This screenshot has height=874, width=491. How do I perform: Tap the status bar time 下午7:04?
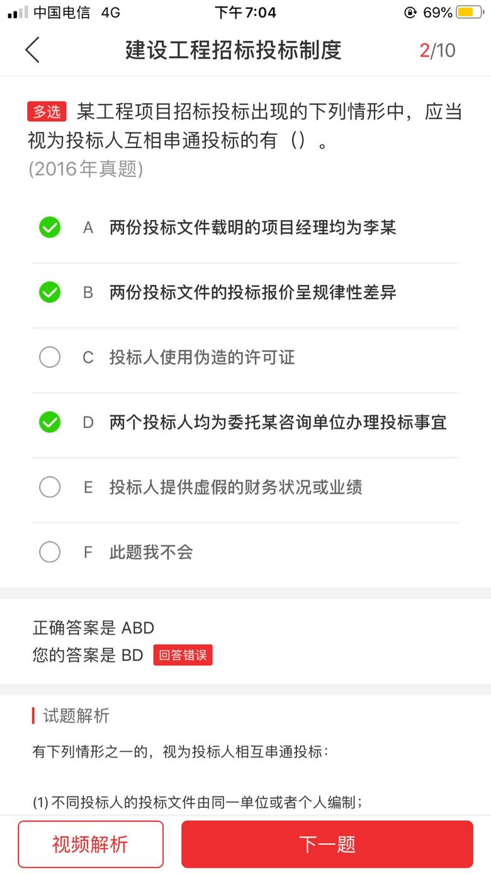click(x=245, y=12)
